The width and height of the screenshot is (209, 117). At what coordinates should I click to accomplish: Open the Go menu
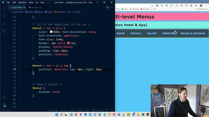pyautogui.click(x=37, y=2)
